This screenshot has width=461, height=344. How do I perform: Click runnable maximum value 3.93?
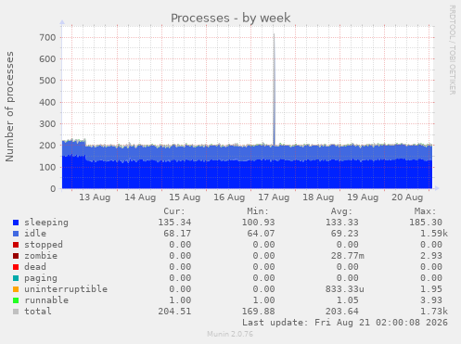pyautogui.click(x=431, y=300)
